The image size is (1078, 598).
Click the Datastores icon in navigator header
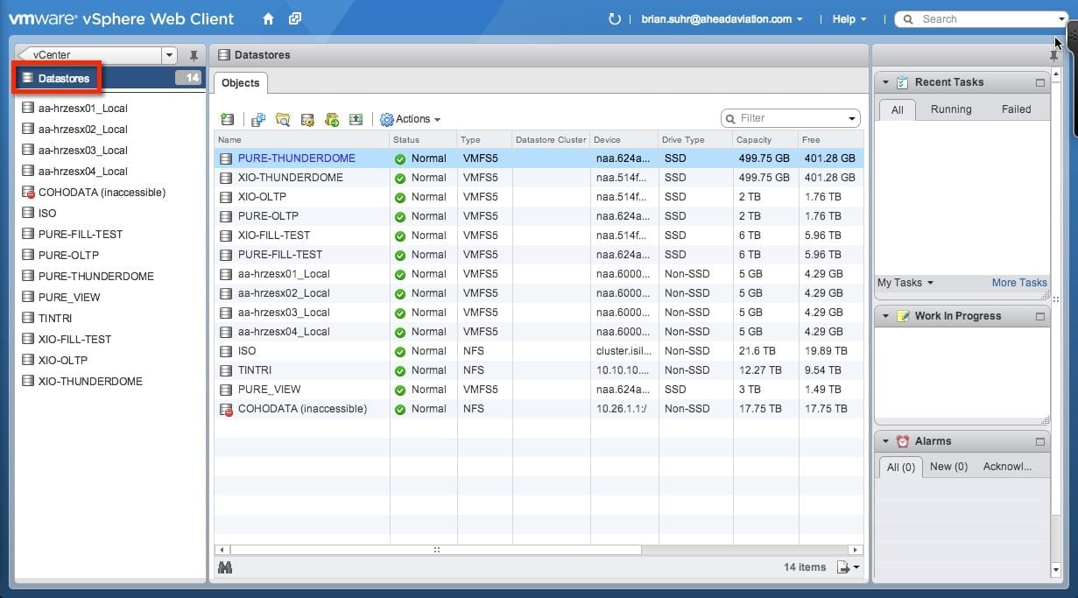(28, 78)
